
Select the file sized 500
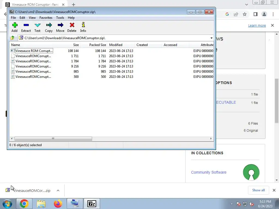111,76
